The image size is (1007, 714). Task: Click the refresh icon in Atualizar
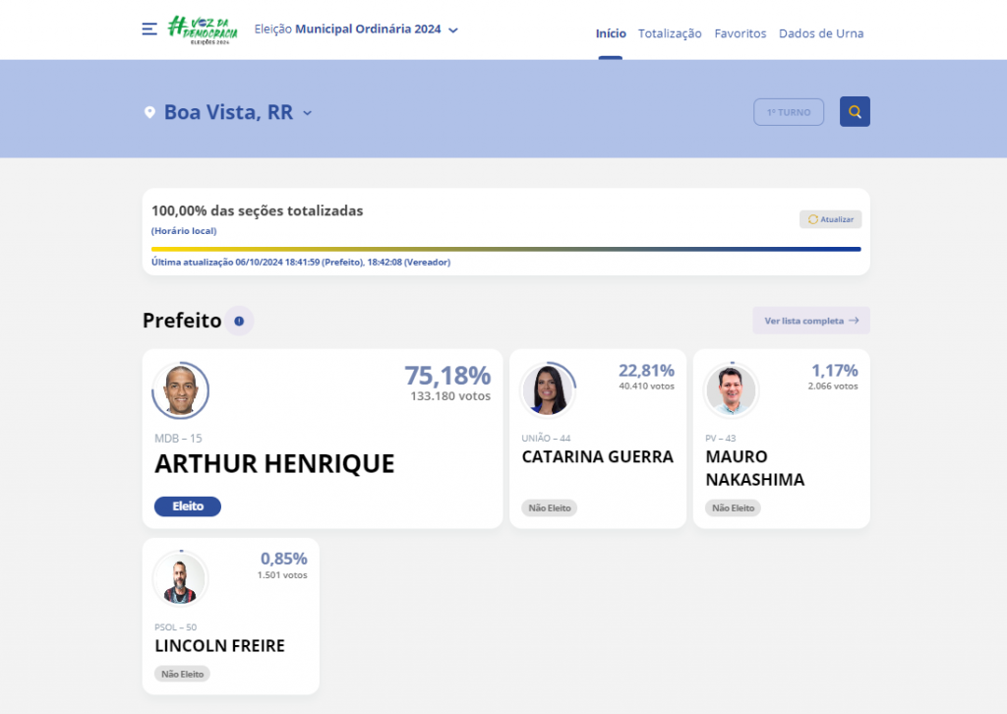[813, 219]
